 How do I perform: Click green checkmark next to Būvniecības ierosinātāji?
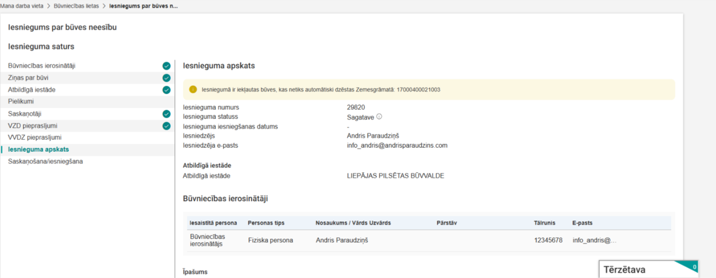tap(166, 66)
